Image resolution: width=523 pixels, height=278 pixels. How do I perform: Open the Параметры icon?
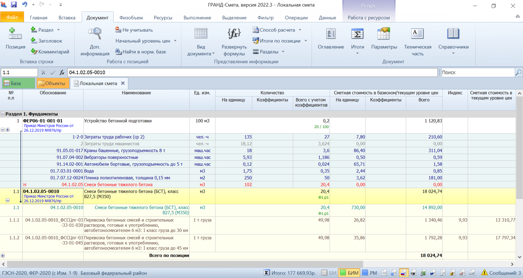pyautogui.click(x=384, y=34)
